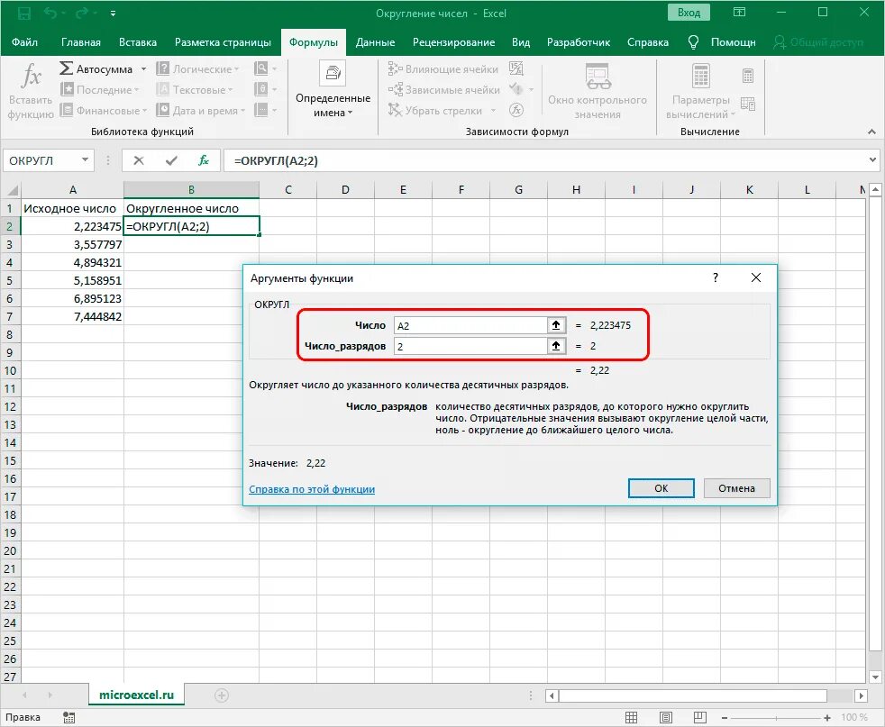885x727 pixels.
Task: Open the Разметка страницы tab
Action: (x=223, y=42)
